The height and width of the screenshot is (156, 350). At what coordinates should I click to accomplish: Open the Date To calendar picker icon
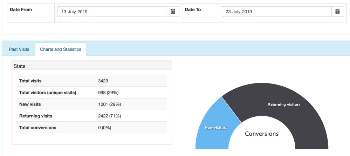[337, 12]
